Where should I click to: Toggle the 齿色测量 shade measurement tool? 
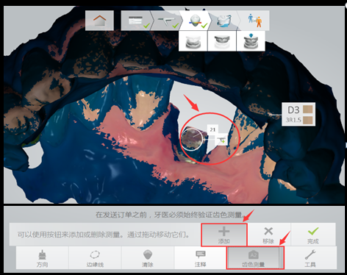tap(254, 258)
